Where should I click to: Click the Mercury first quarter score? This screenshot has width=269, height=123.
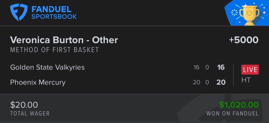[196, 82]
